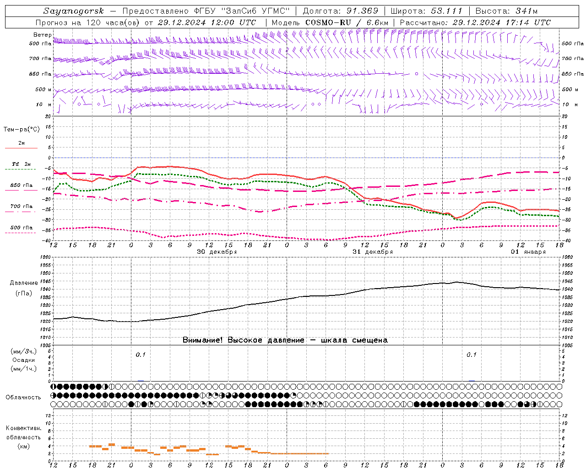Screen dimensions: 586x469
Task: Click the 'Модель COSMO-RU / 6.6км' label
Action: [330, 22]
